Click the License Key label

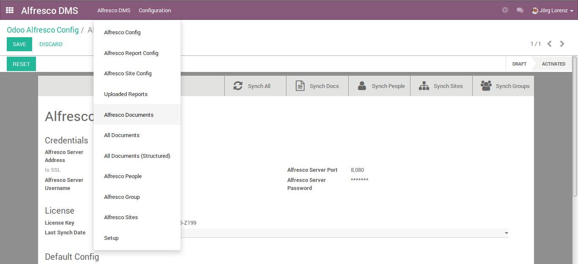click(x=60, y=223)
